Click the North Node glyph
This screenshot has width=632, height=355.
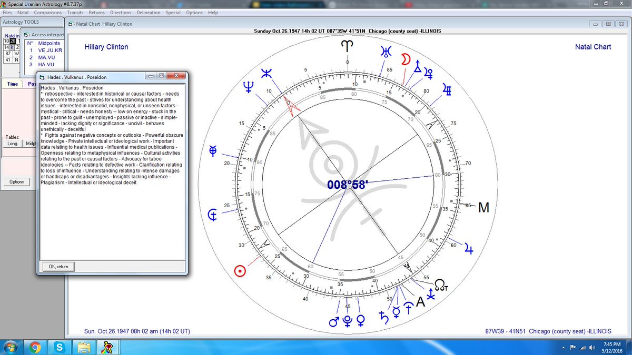(x=440, y=286)
